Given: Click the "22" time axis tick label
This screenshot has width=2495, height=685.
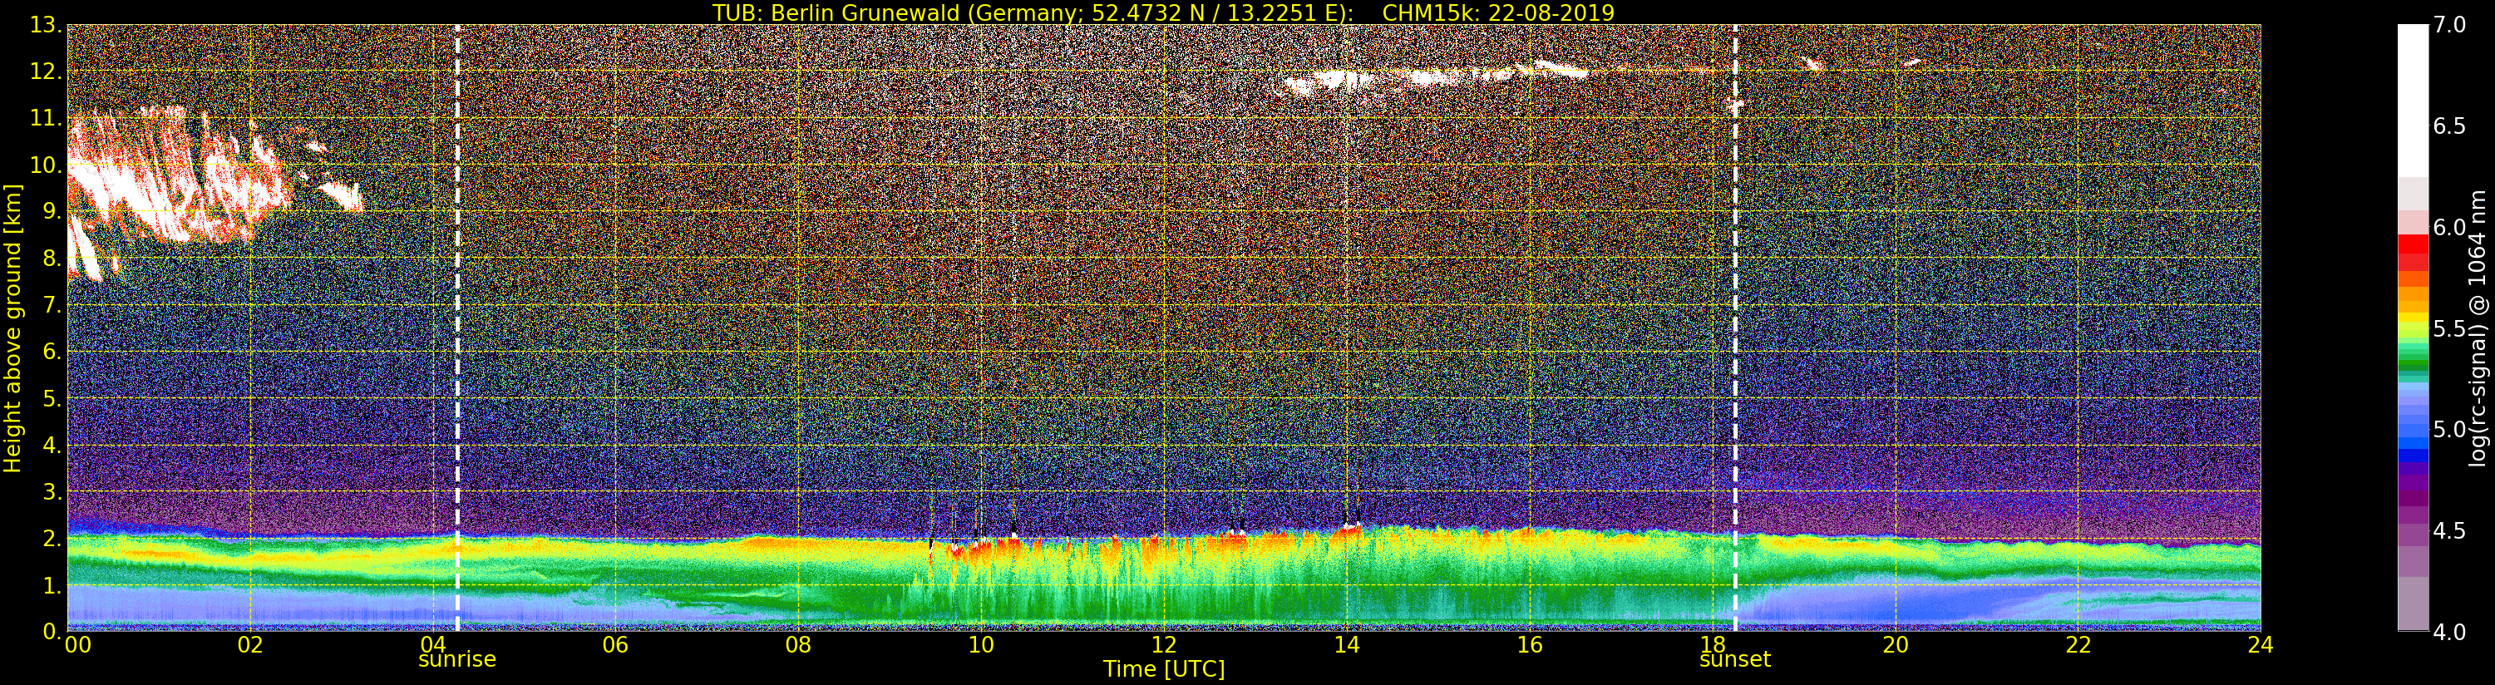Looking at the screenshot, I should click(x=2078, y=645).
